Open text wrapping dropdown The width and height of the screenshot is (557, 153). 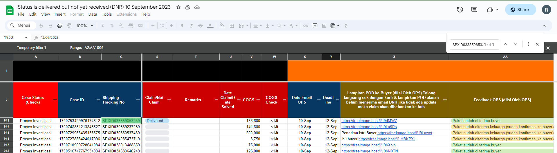[x=281, y=26]
